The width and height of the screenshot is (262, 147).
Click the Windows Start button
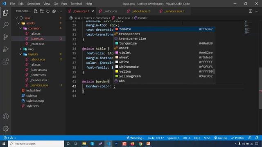click(x=4, y=144)
